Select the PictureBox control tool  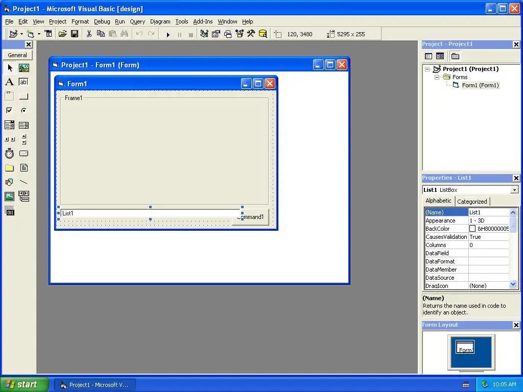point(24,68)
